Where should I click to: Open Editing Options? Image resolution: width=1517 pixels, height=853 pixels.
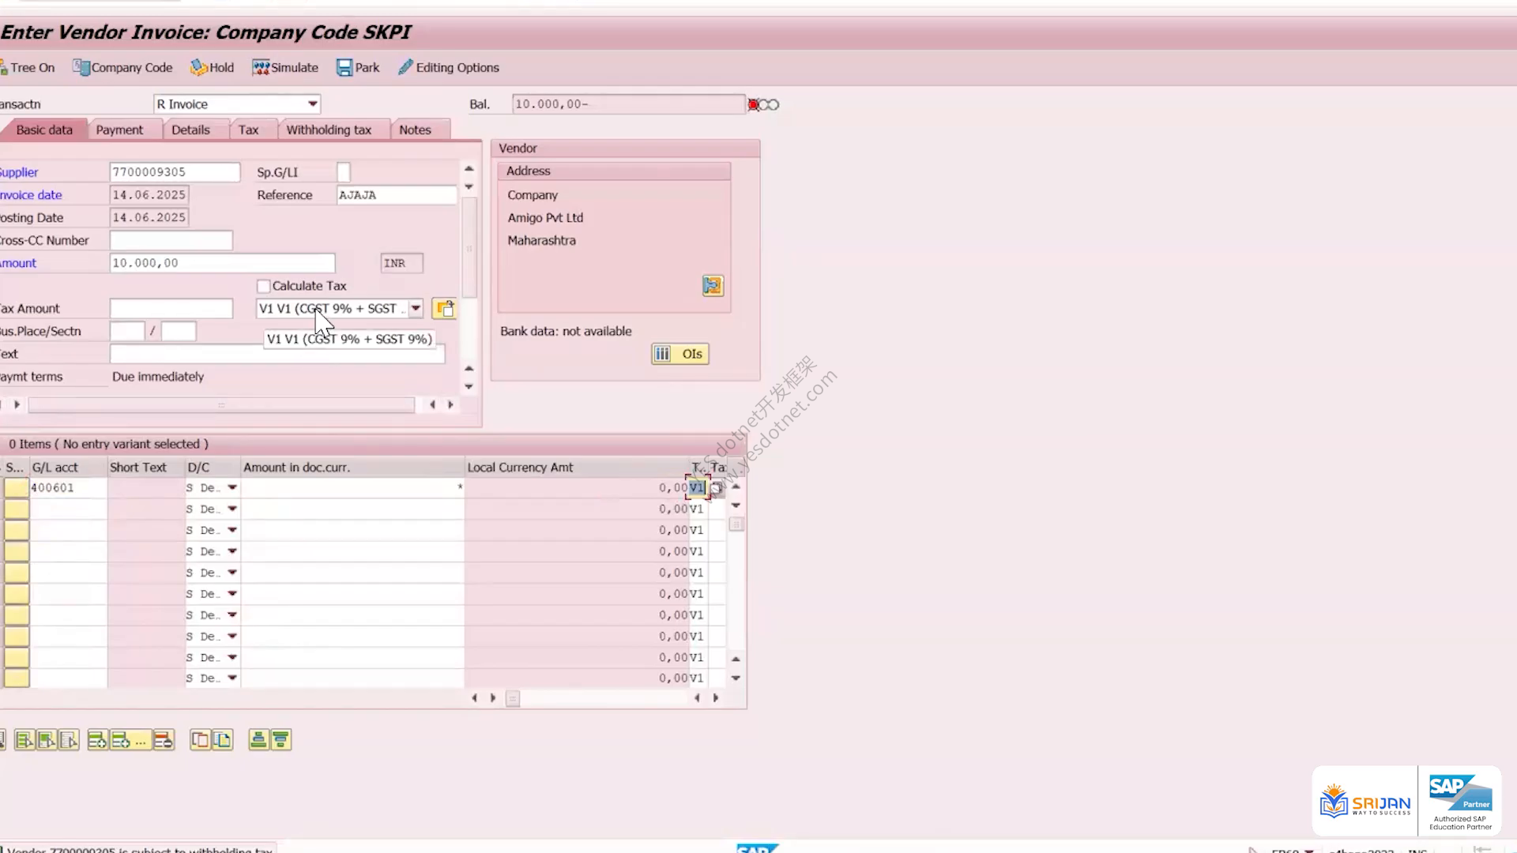coord(449,68)
